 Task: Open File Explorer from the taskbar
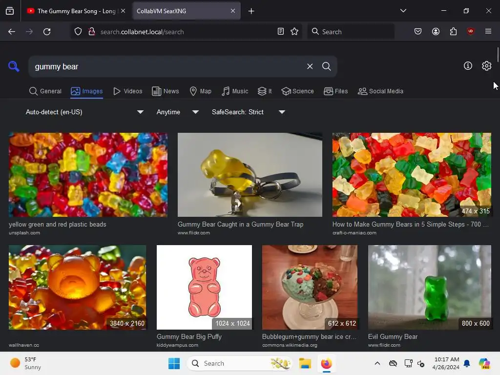tap(305, 363)
